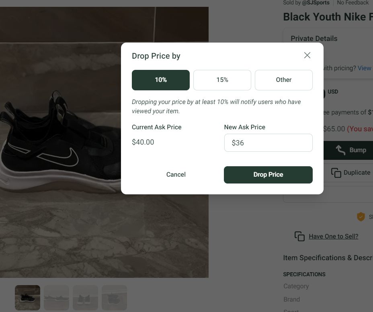
Task: Click the orange verified shield icon
Action: coord(361,217)
